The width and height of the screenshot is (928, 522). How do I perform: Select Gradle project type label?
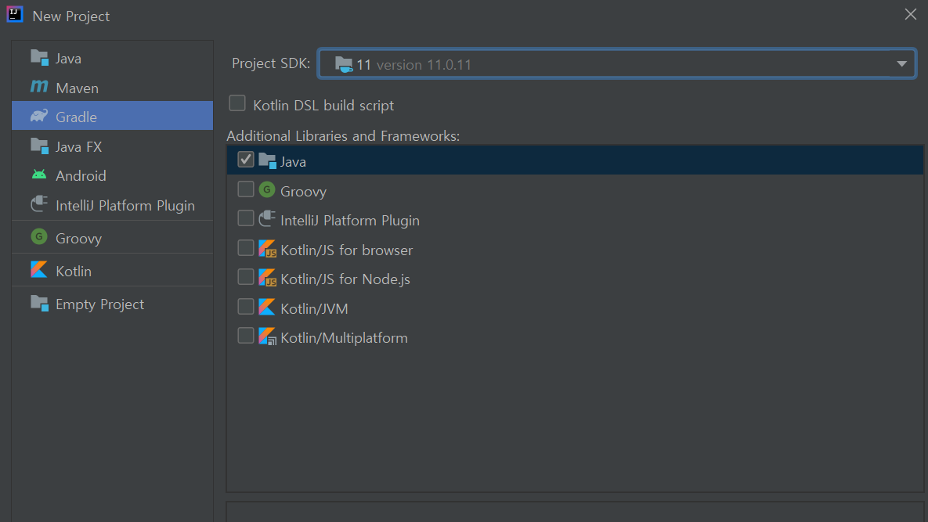click(x=76, y=117)
